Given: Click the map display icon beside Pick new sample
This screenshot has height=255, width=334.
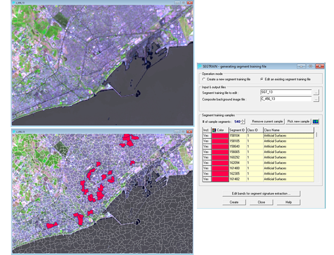Looking at the screenshot, I should click(x=315, y=121).
